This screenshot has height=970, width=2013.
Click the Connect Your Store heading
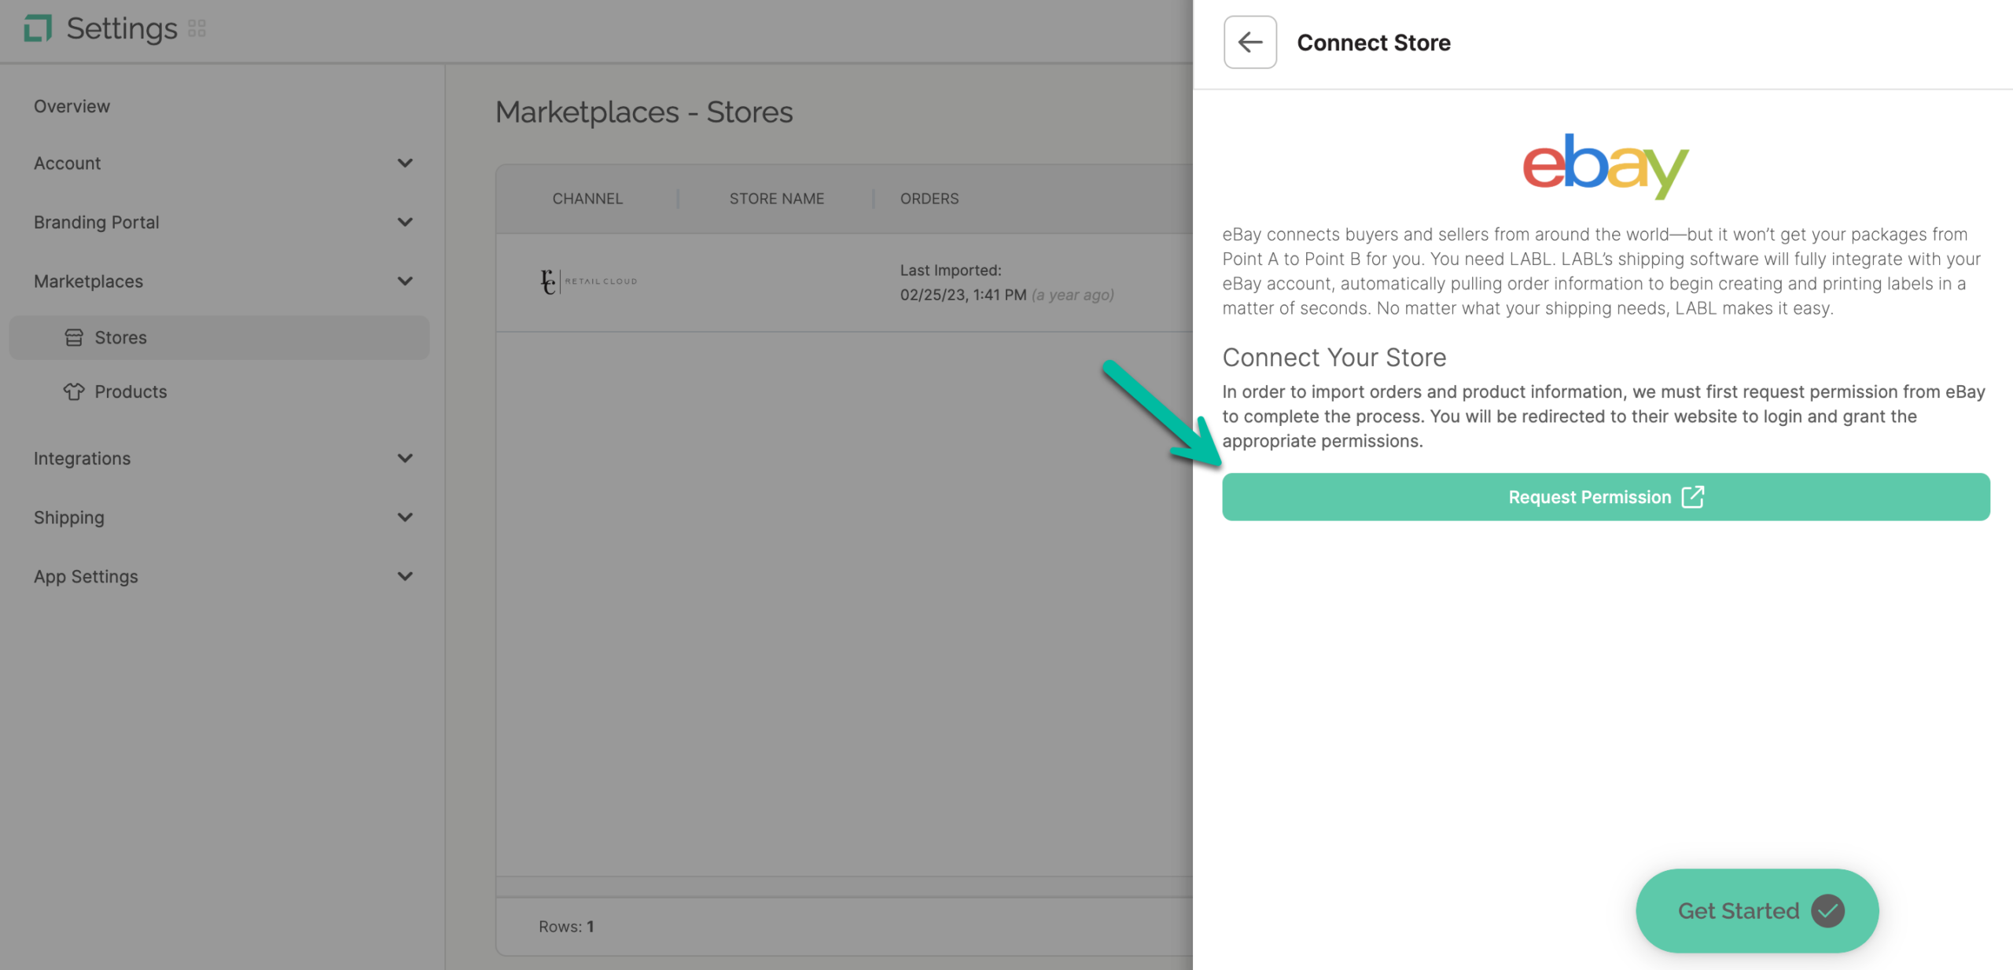click(1334, 358)
